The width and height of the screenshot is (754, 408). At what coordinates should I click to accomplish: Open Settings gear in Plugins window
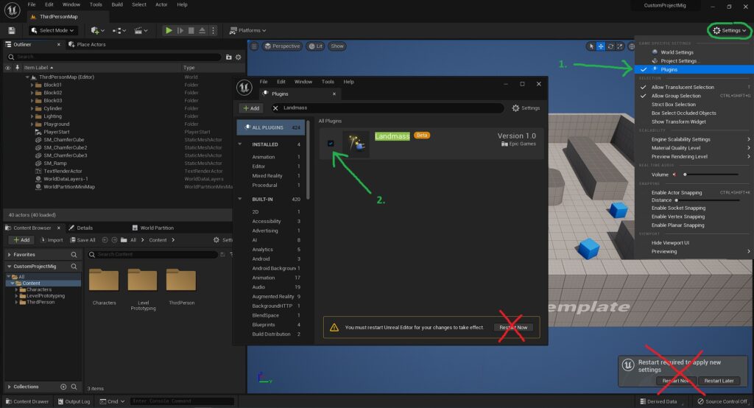526,108
